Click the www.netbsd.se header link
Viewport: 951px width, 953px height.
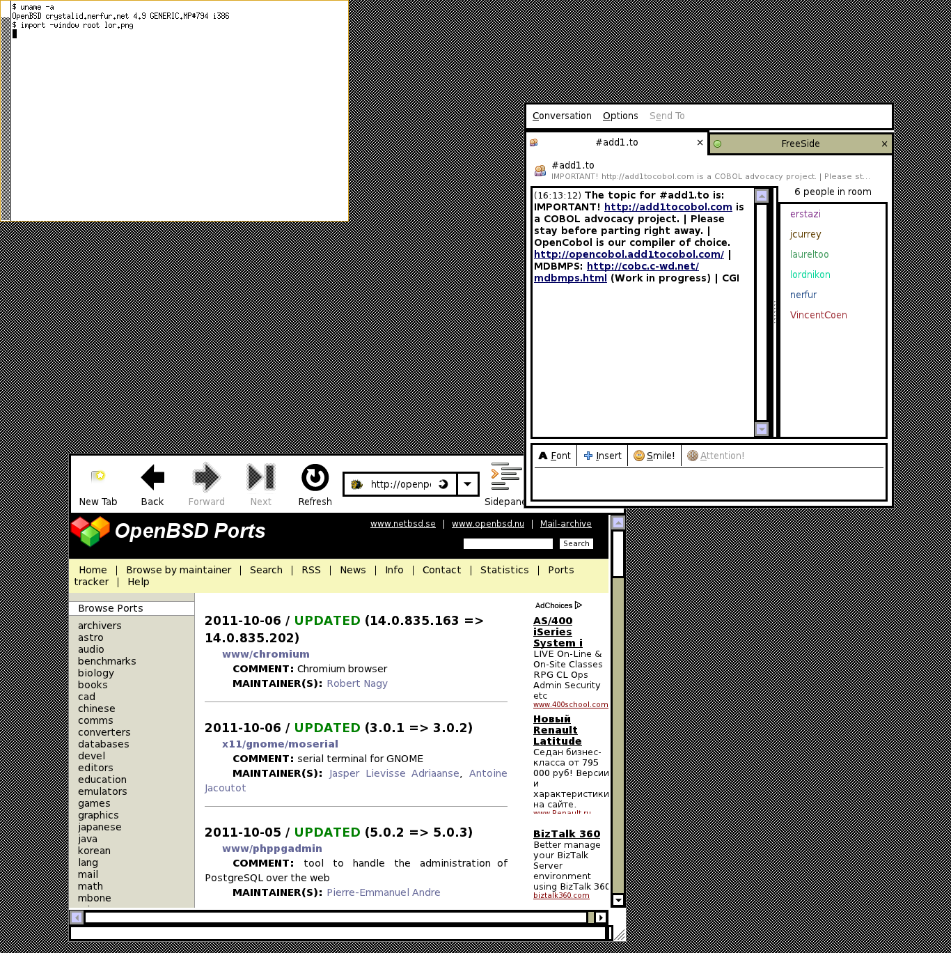click(x=402, y=524)
